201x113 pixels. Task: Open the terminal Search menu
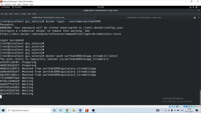16,14
